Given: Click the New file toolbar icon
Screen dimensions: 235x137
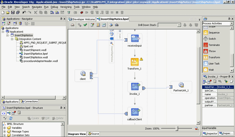Looking at the screenshot, I should pyautogui.click(x=3, y=13).
